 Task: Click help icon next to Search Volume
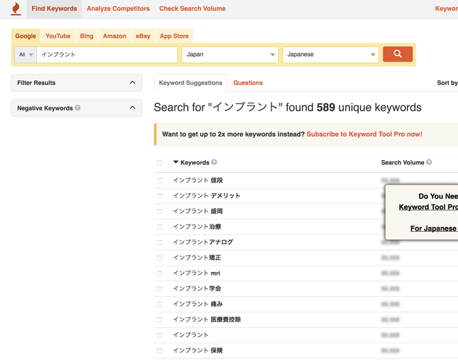[x=429, y=163]
